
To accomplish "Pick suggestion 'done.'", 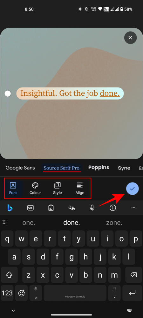I will tap(71, 223).
